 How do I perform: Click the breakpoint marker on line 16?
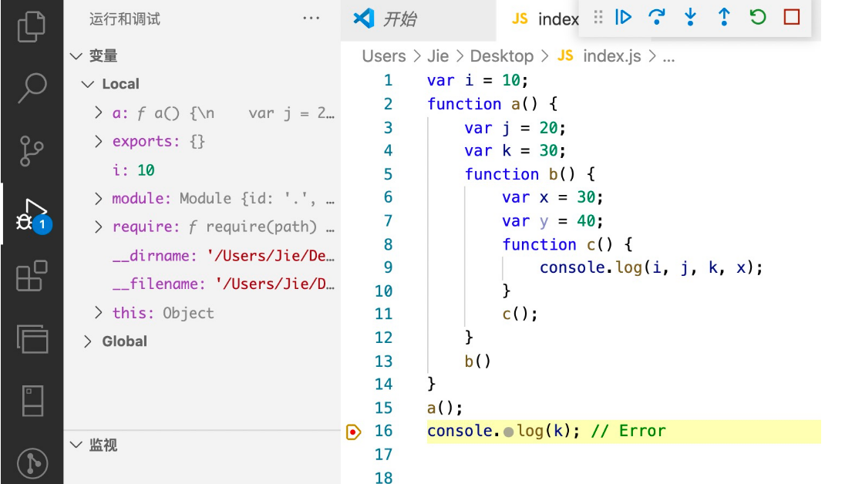(x=353, y=432)
